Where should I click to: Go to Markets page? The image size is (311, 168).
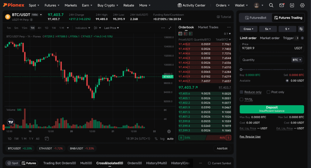click(70, 5)
